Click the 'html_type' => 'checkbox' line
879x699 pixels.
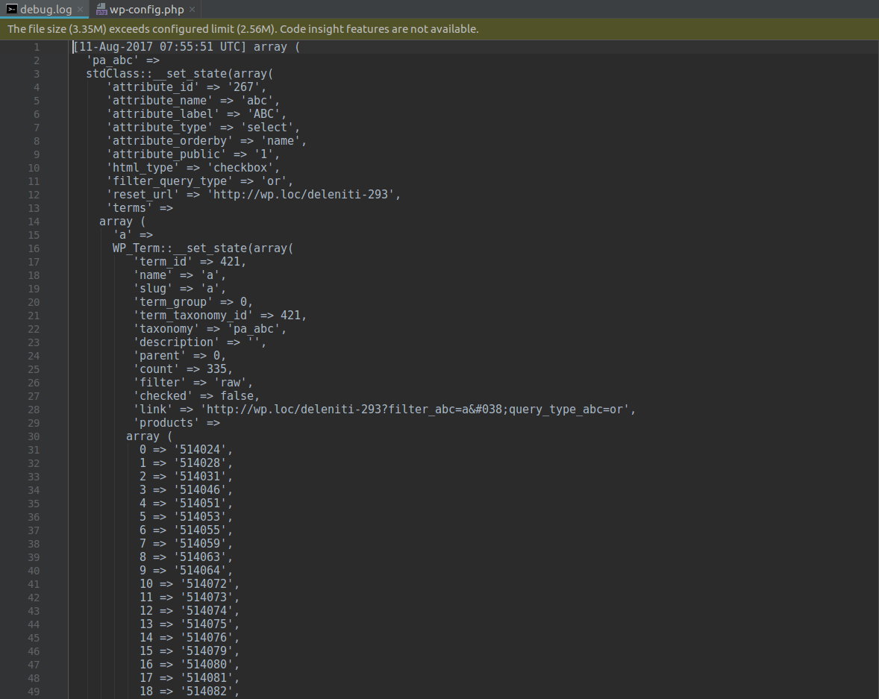point(193,168)
